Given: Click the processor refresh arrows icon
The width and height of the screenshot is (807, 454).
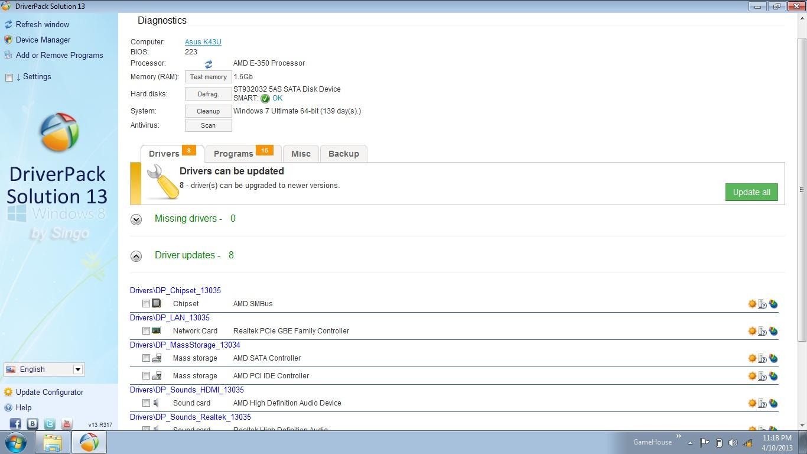Looking at the screenshot, I should point(209,64).
